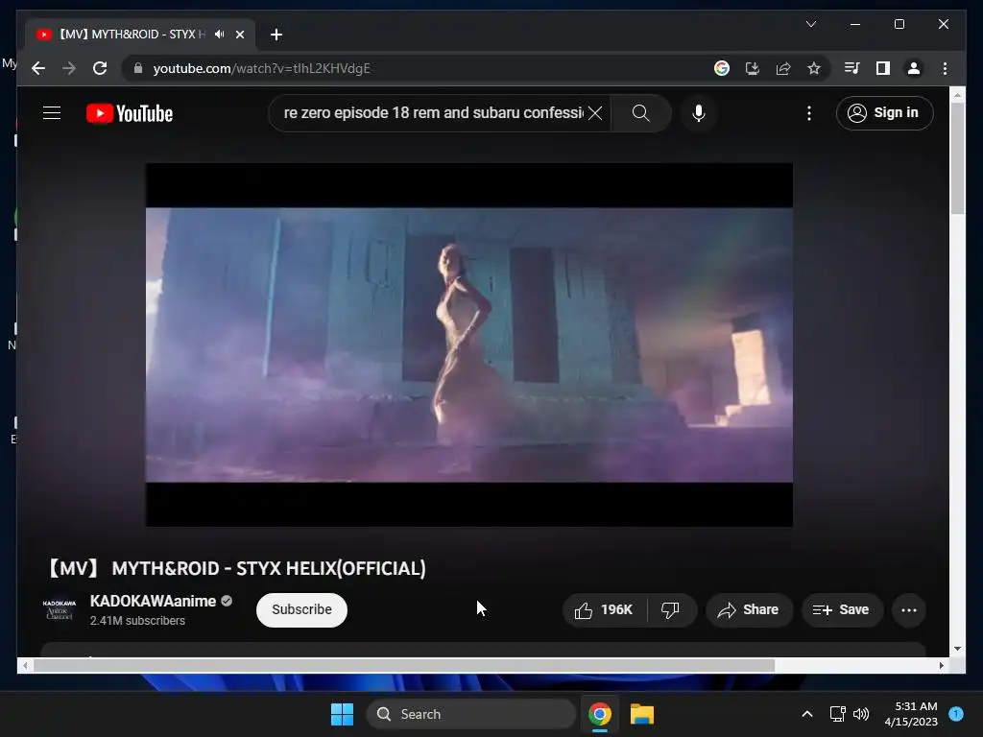
Task: Install YouTube app from address bar
Action: (x=753, y=68)
